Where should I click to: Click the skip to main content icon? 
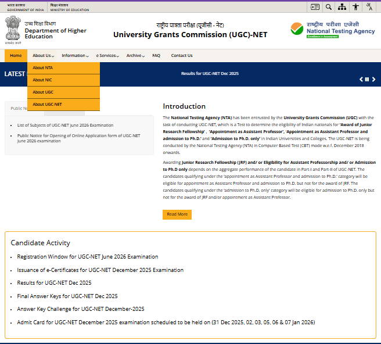pos(315,7)
